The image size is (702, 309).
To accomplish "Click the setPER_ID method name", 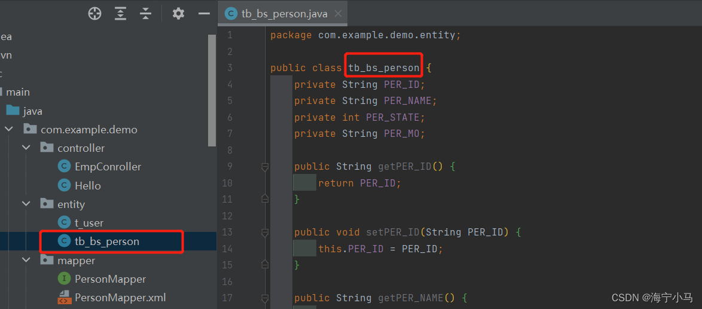I will pos(393,232).
